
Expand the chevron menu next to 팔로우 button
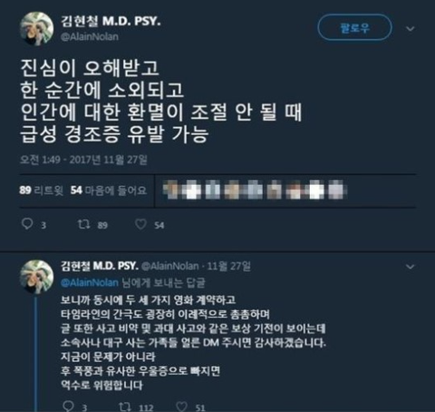pyautogui.click(x=410, y=29)
